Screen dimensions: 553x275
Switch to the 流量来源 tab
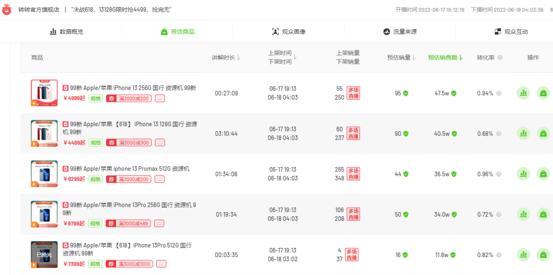pyautogui.click(x=400, y=32)
